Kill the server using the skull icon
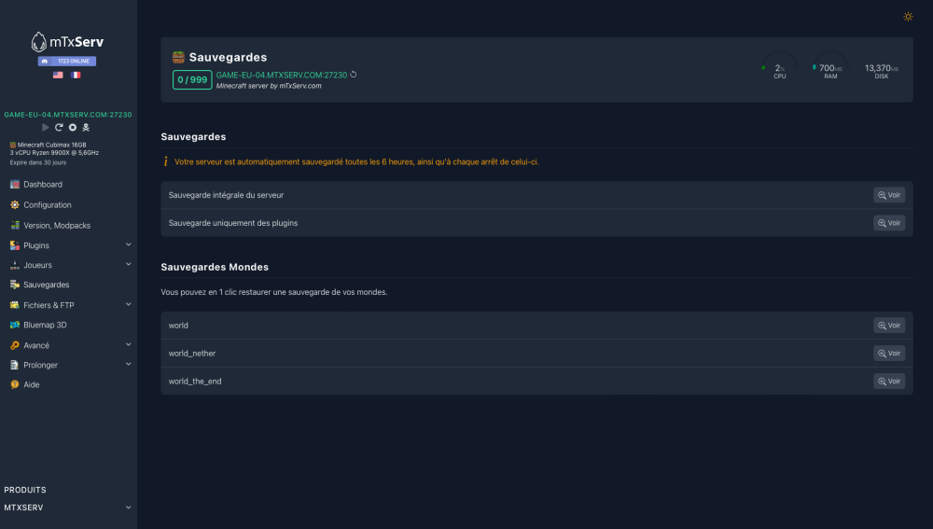933x529 pixels. (86, 127)
